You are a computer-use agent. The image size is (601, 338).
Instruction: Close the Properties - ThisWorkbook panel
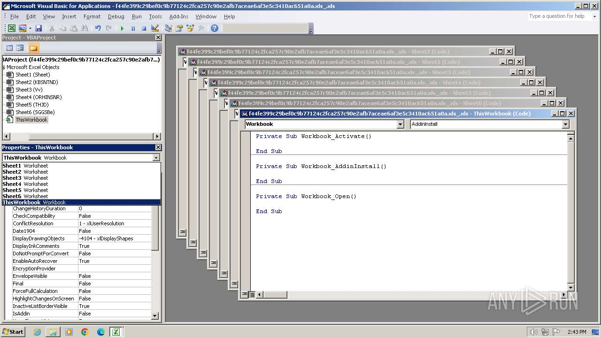click(x=158, y=147)
